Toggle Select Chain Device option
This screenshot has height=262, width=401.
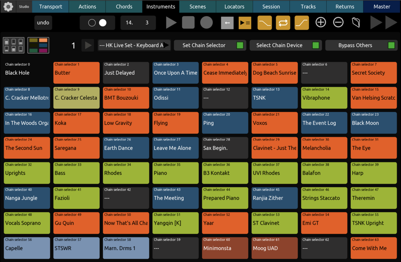(x=285, y=45)
